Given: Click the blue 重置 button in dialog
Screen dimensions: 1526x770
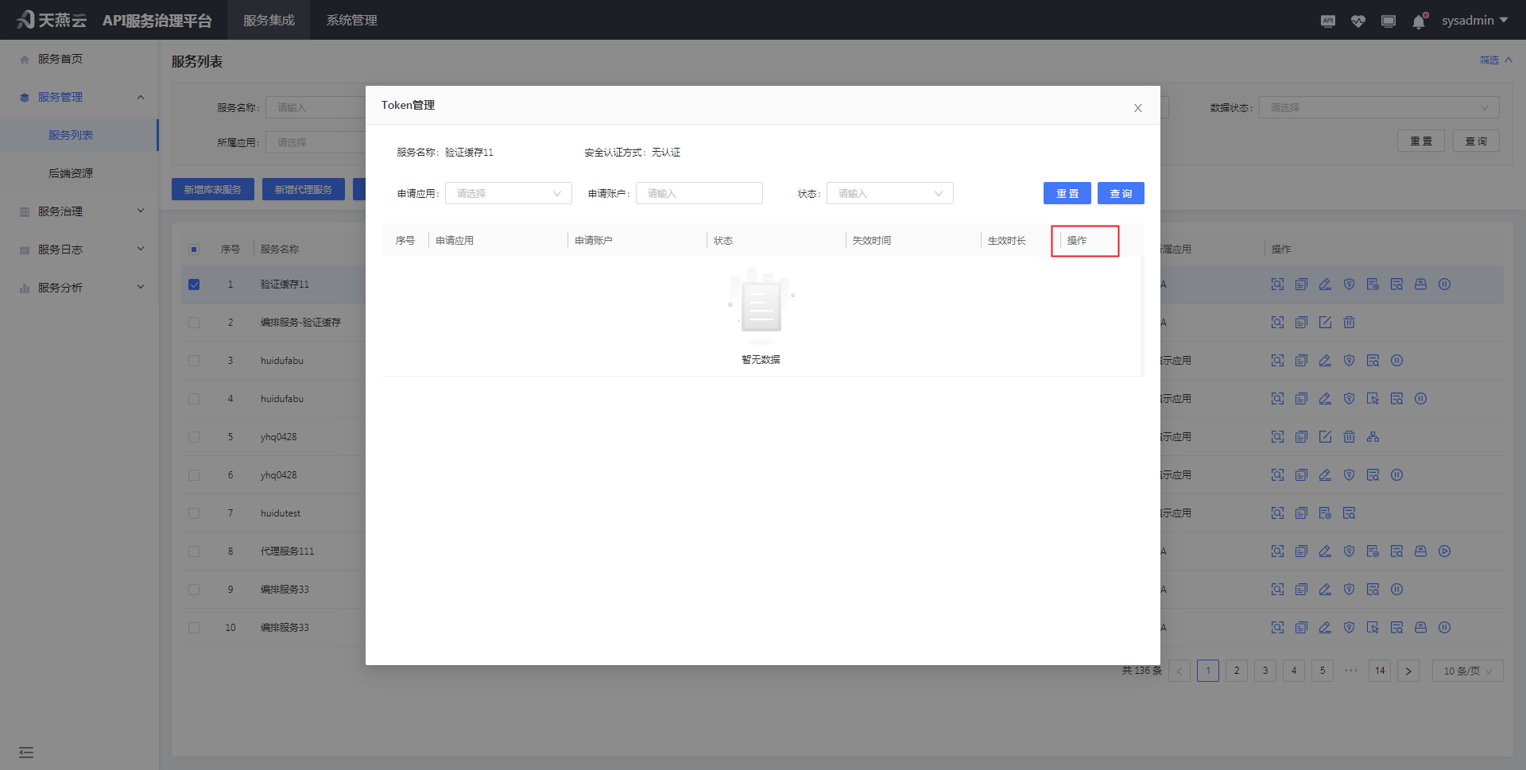Looking at the screenshot, I should [x=1067, y=194].
